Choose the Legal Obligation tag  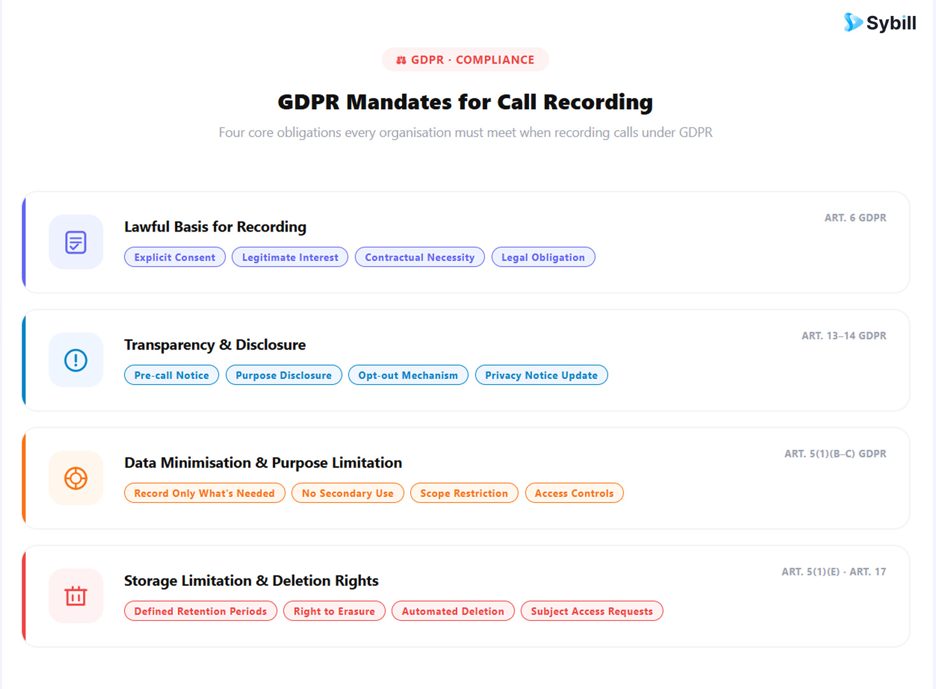tap(543, 257)
